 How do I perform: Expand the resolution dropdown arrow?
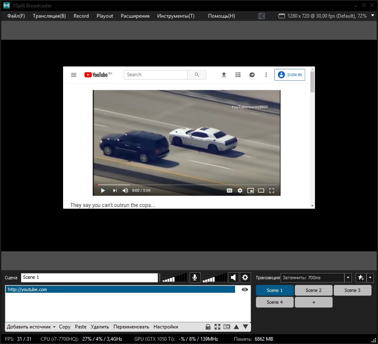point(372,16)
